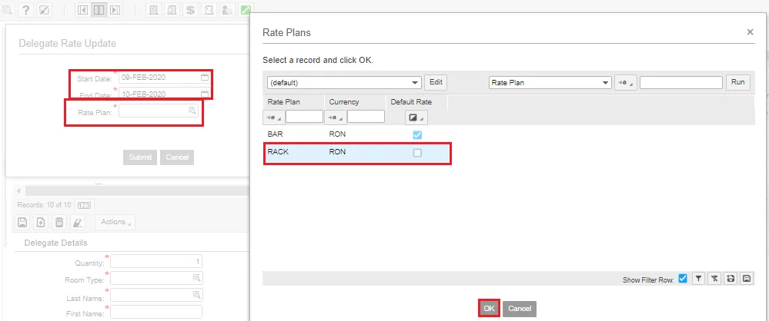769x321 pixels.
Task: Go to the first record pane icon
Action: (x=83, y=10)
